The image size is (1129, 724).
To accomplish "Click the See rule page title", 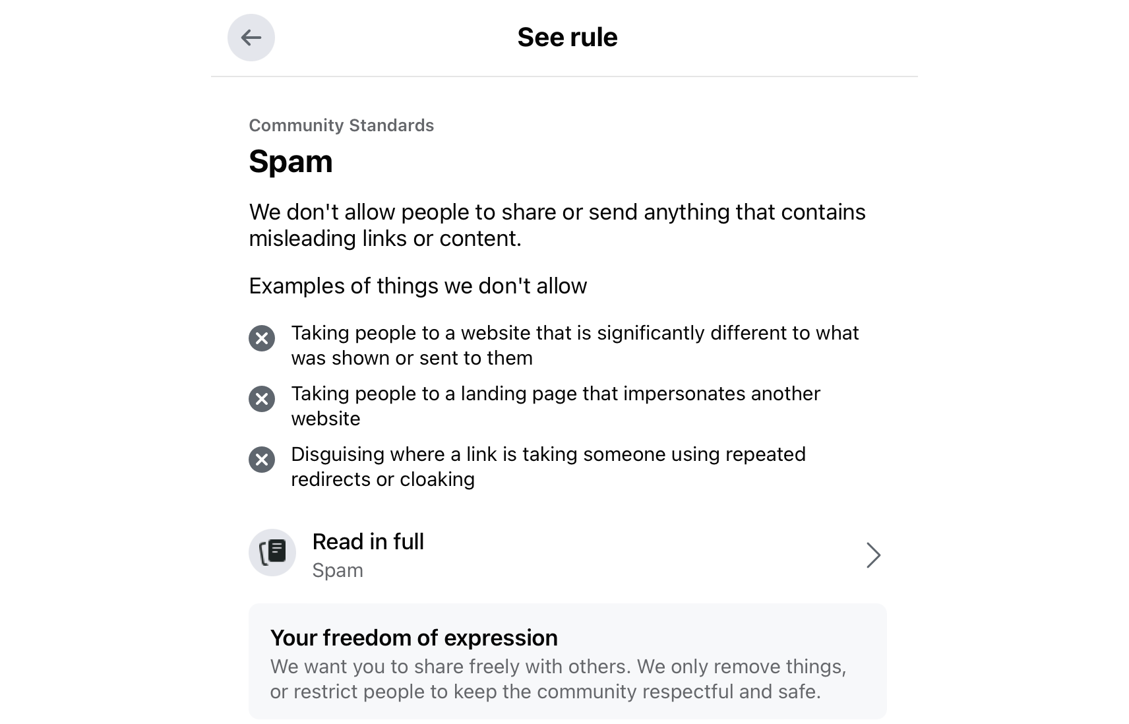I will (567, 38).
